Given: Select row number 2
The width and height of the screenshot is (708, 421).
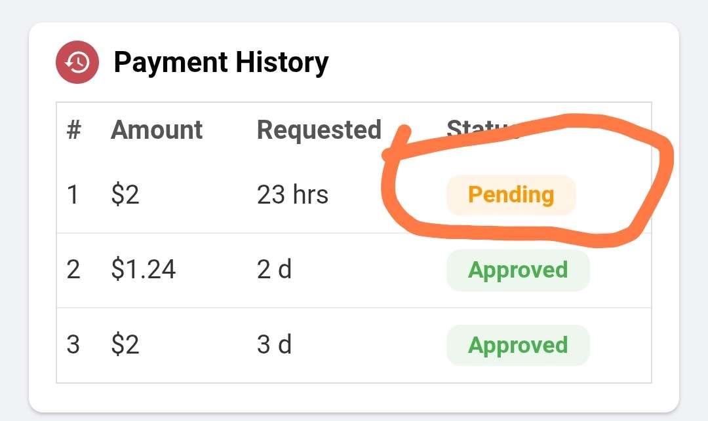Looking at the screenshot, I should point(73,270).
